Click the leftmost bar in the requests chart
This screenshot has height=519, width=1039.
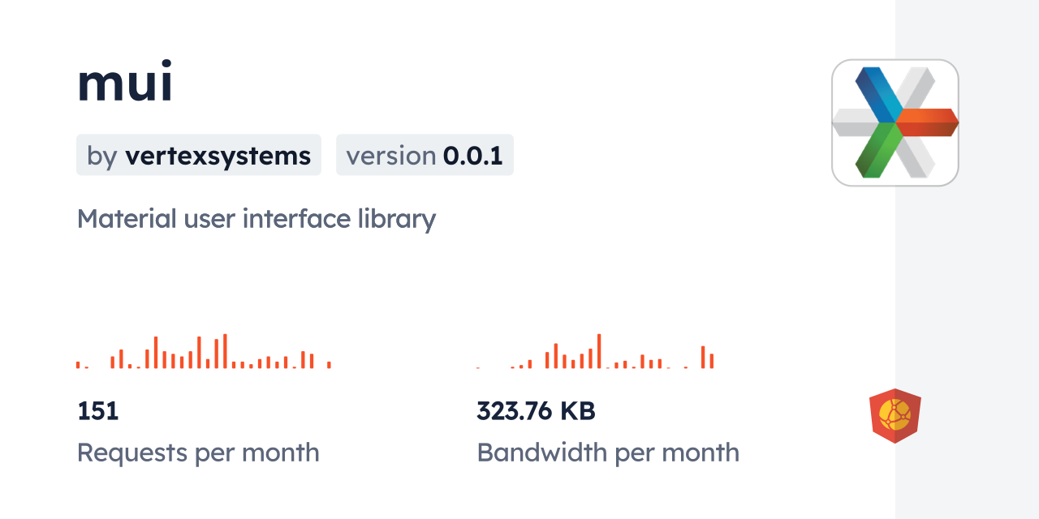[x=78, y=365]
